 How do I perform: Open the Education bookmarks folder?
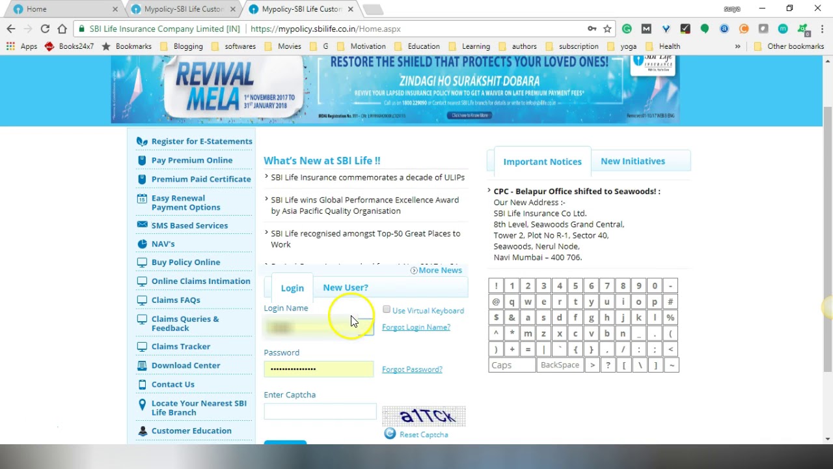(417, 46)
